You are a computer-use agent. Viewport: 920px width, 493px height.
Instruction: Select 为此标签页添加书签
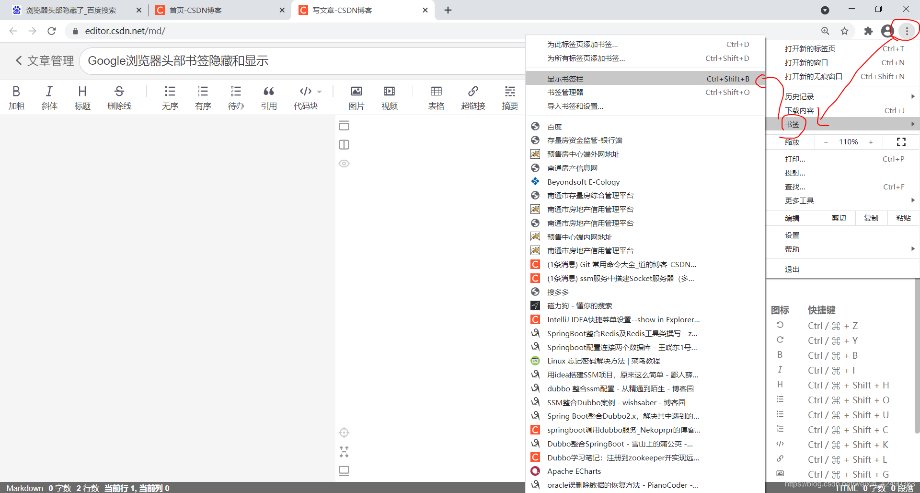pos(645,45)
